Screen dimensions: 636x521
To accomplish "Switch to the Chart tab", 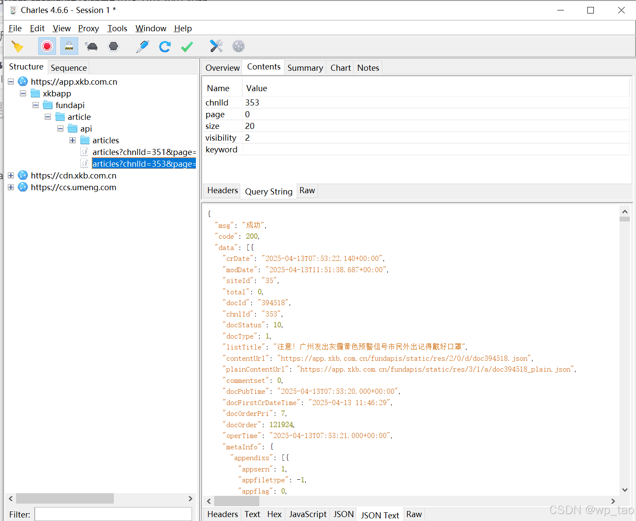I will pos(341,68).
